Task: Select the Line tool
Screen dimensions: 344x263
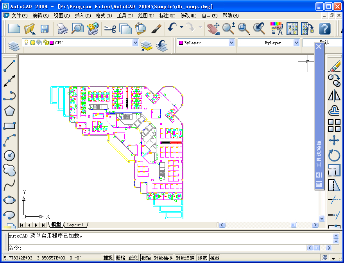Action: [x=9, y=66]
